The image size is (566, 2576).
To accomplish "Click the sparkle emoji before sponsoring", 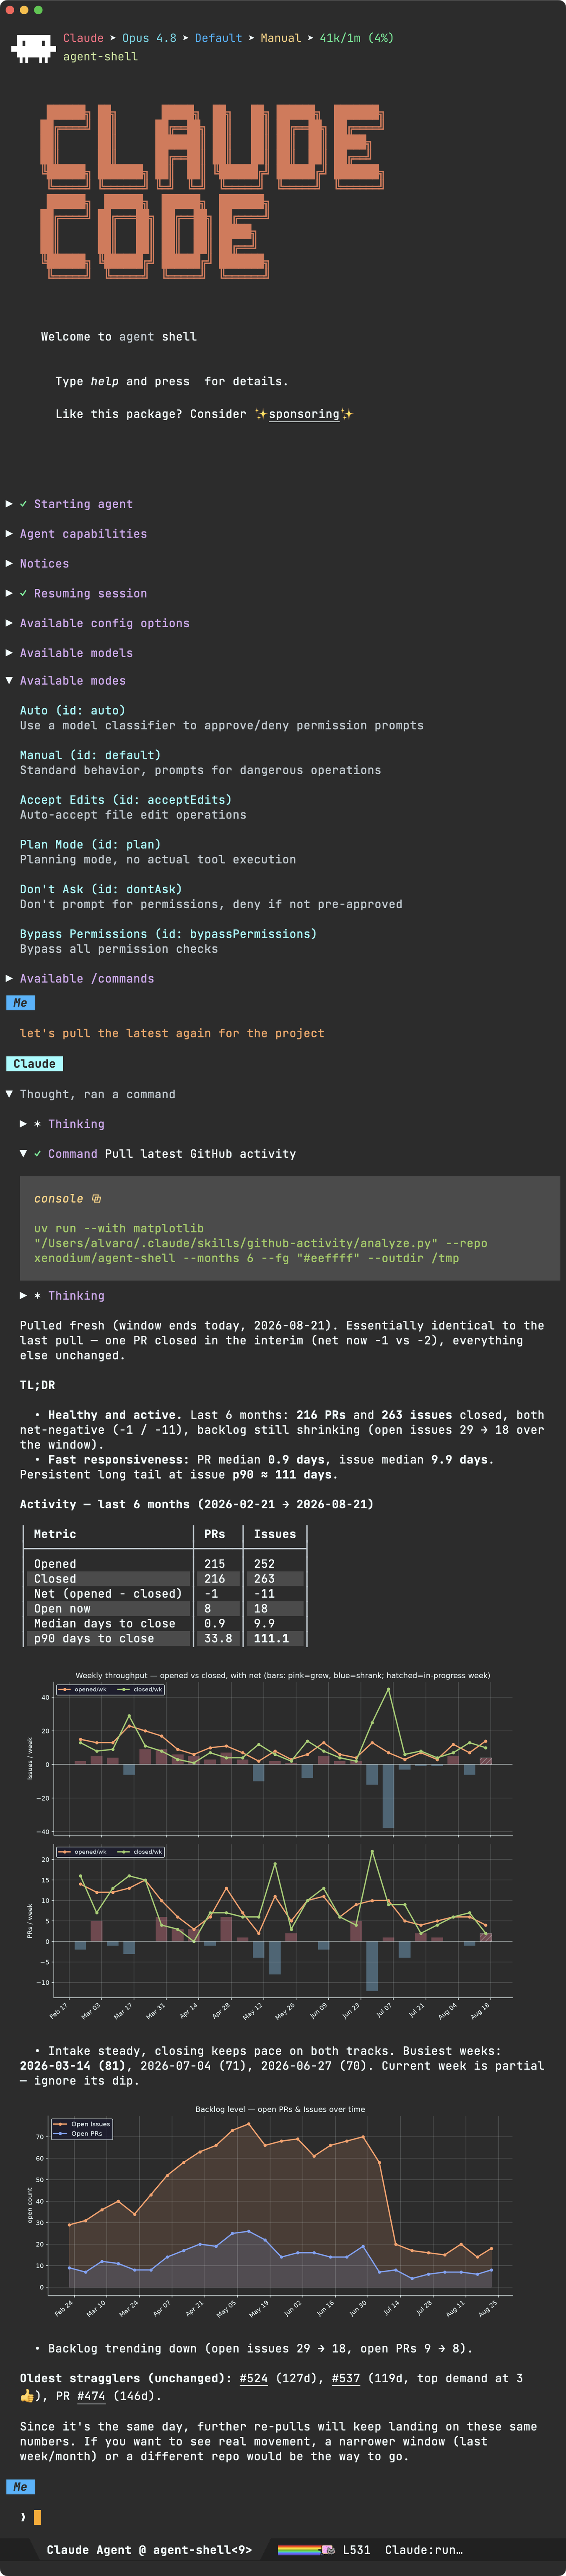I will 261,414.
